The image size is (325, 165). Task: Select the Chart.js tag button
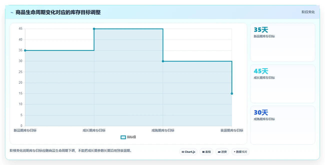(x=188, y=152)
